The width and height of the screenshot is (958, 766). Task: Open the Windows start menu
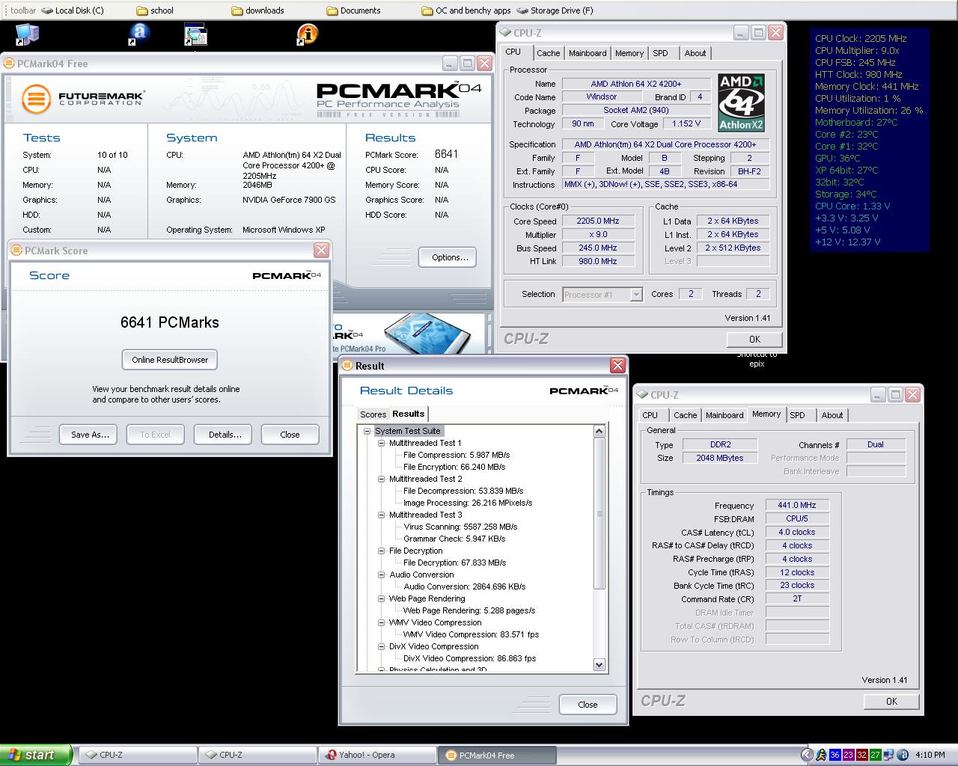point(36,755)
